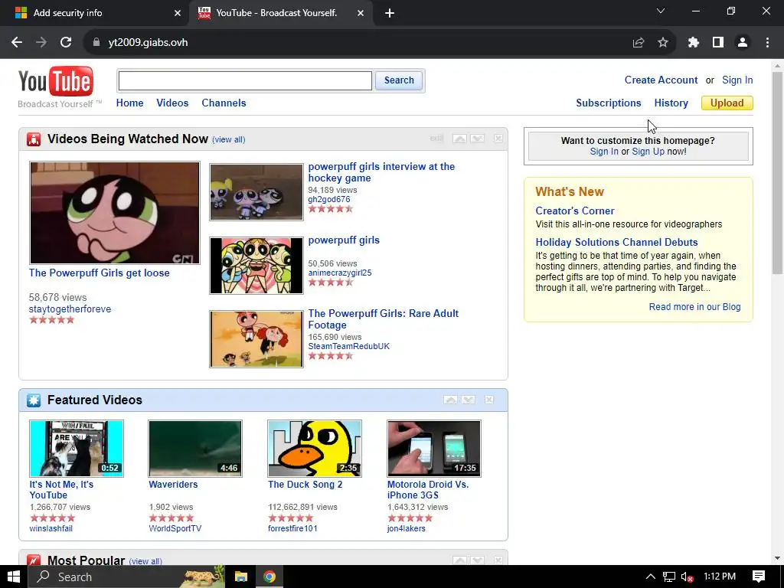Open Motorola Droid Vs. iPhone 3GS thumbnail
This screenshot has width=784, height=588.
point(434,449)
